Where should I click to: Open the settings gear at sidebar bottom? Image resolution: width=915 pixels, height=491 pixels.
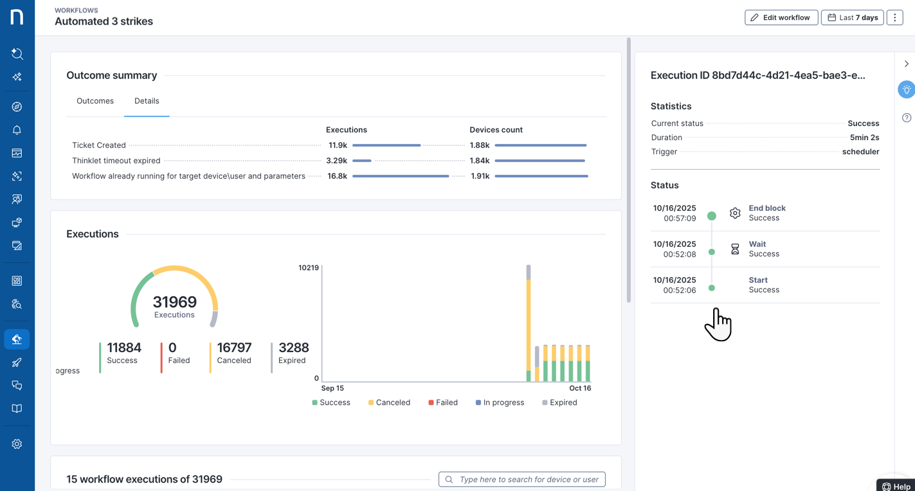(17, 444)
